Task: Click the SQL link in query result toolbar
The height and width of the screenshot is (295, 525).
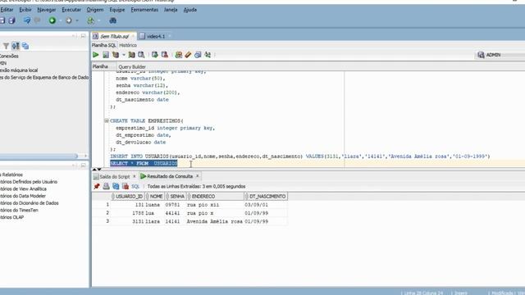Action: point(135,186)
